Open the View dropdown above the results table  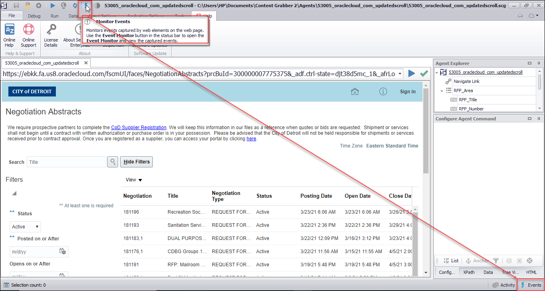coord(133,179)
